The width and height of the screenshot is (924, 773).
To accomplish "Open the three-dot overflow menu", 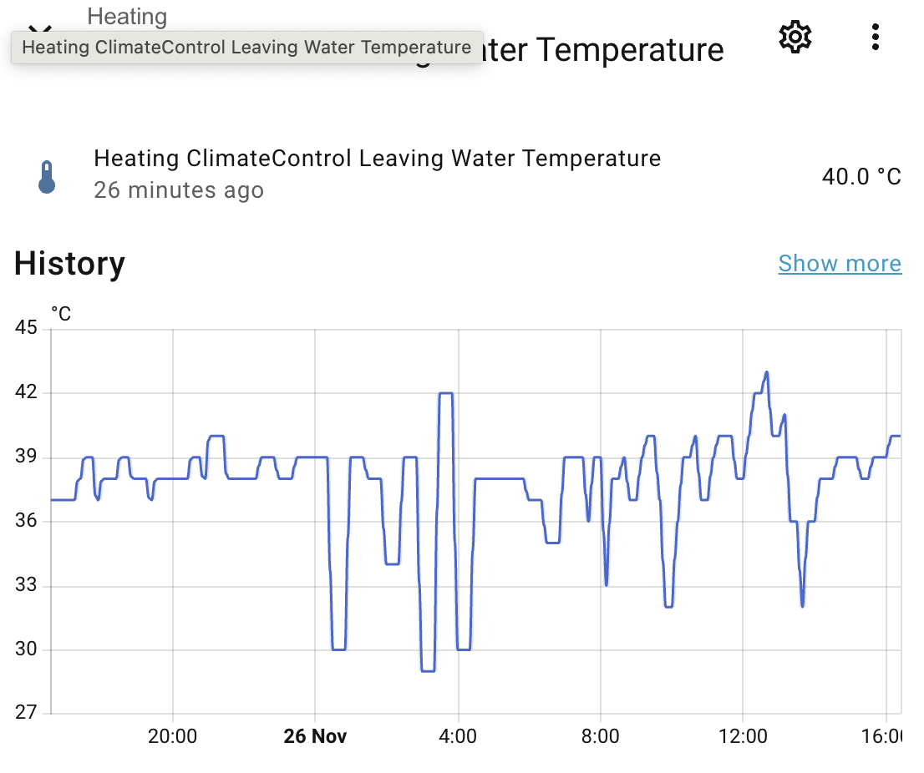I will pos(875,38).
